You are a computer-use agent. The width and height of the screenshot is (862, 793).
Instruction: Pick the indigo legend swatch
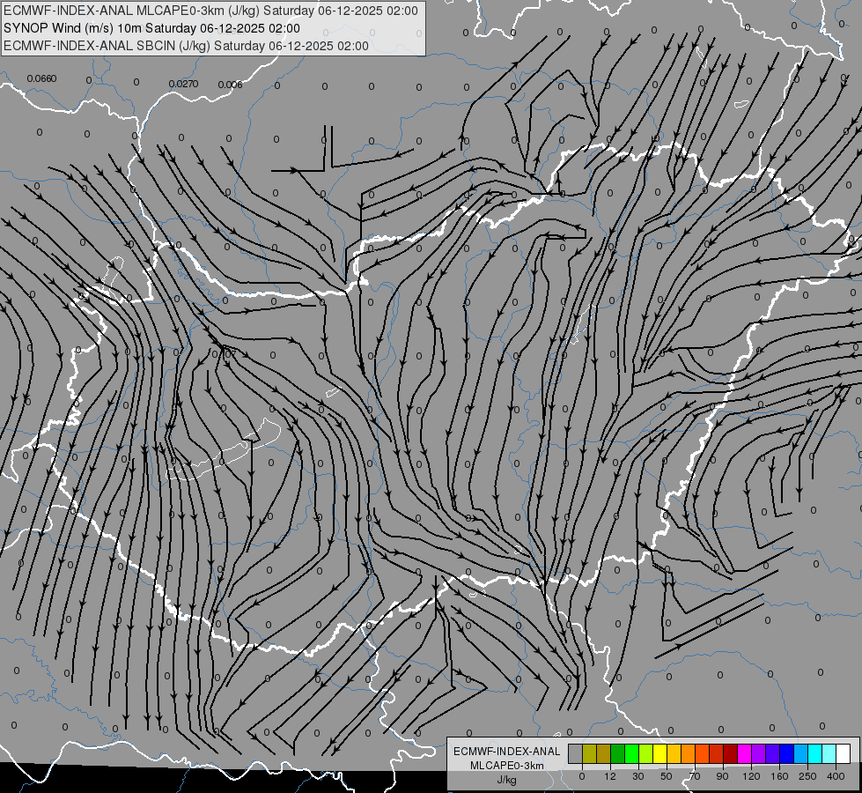pos(772,753)
